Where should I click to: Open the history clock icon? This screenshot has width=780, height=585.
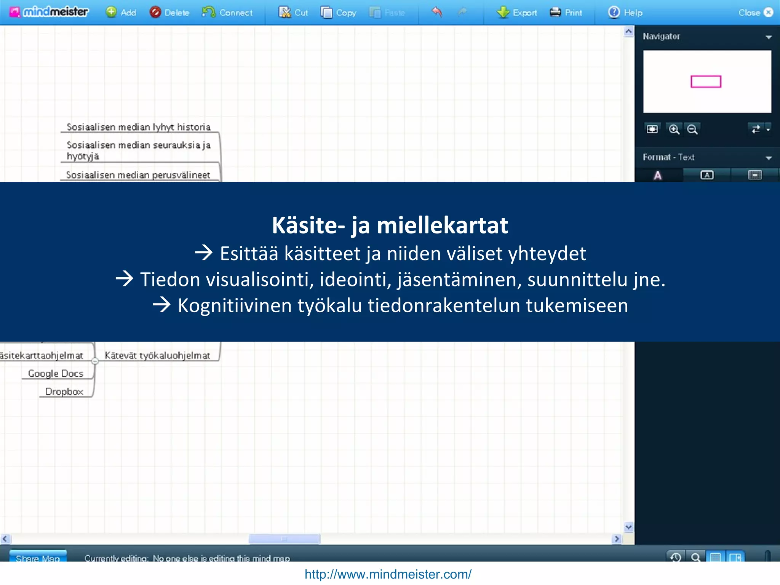(676, 557)
